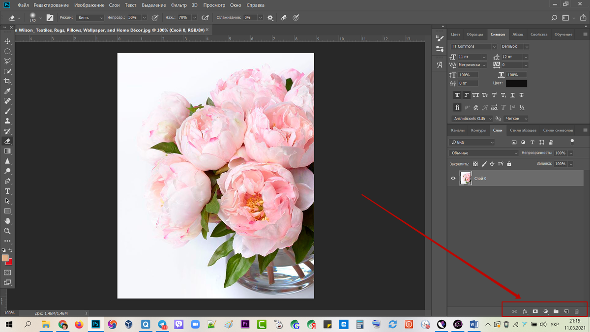The image size is (590, 332).
Task: Add a layer style with fx icon
Action: click(x=525, y=311)
